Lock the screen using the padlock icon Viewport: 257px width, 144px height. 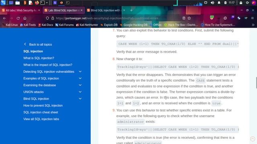(x=241, y=3)
